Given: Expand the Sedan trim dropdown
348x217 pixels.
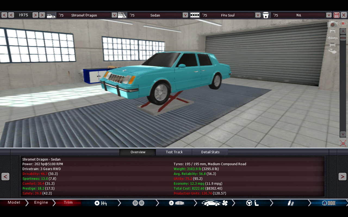Looking at the screenshot, I should [x=185, y=15].
